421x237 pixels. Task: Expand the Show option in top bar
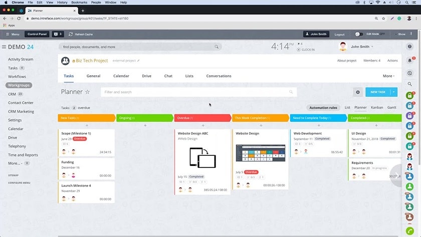(x=400, y=34)
